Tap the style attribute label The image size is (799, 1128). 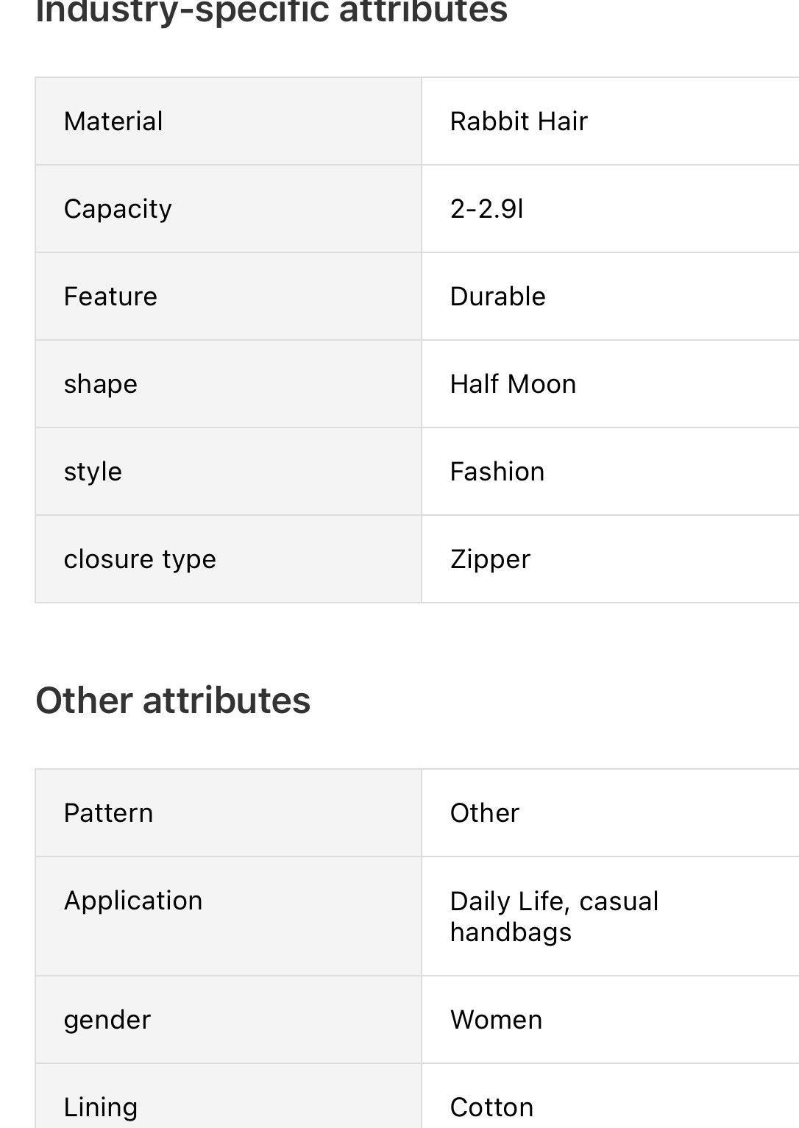click(x=93, y=472)
